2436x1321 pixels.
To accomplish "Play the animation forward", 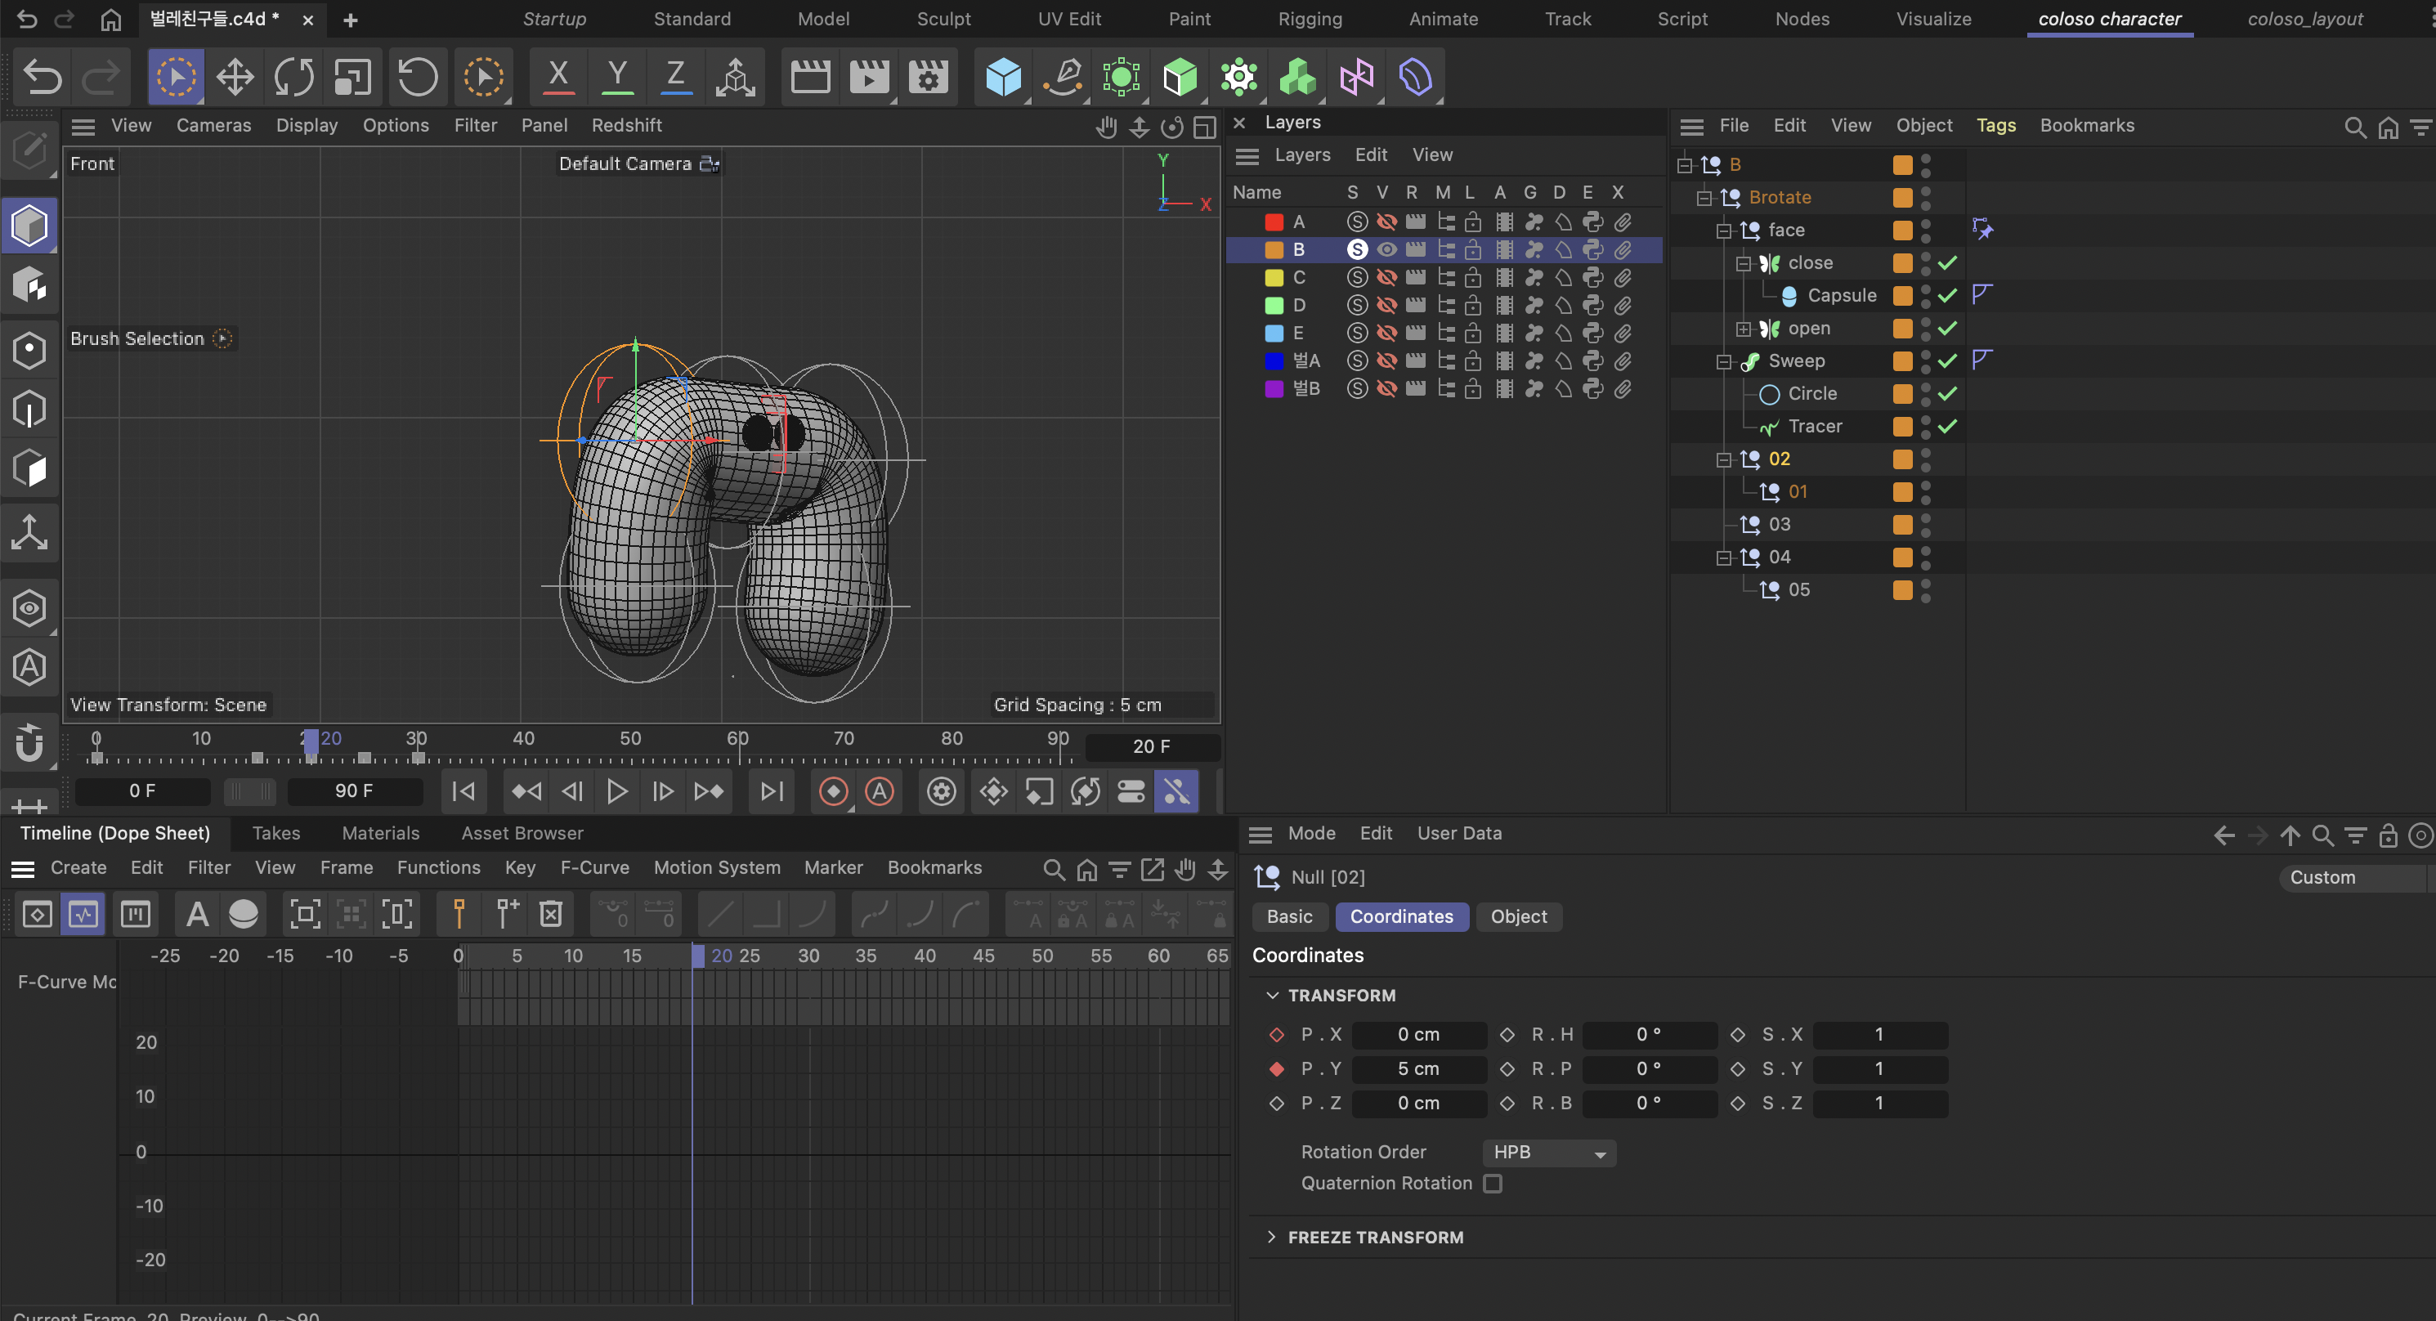I will pos(616,791).
